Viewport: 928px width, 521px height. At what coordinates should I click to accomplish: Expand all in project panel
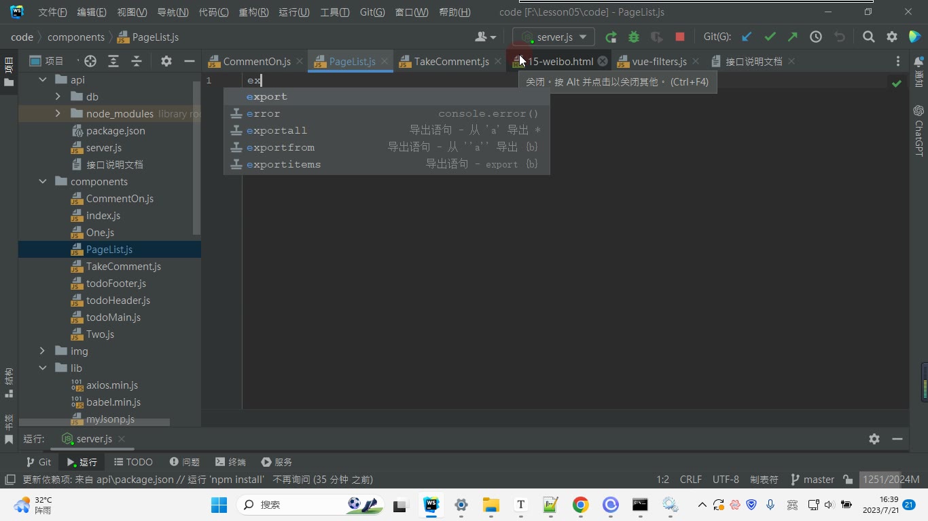click(x=113, y=61)
